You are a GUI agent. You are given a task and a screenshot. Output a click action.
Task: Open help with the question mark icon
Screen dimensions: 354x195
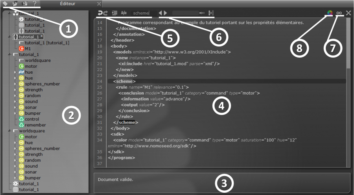[x=34, y=4]
